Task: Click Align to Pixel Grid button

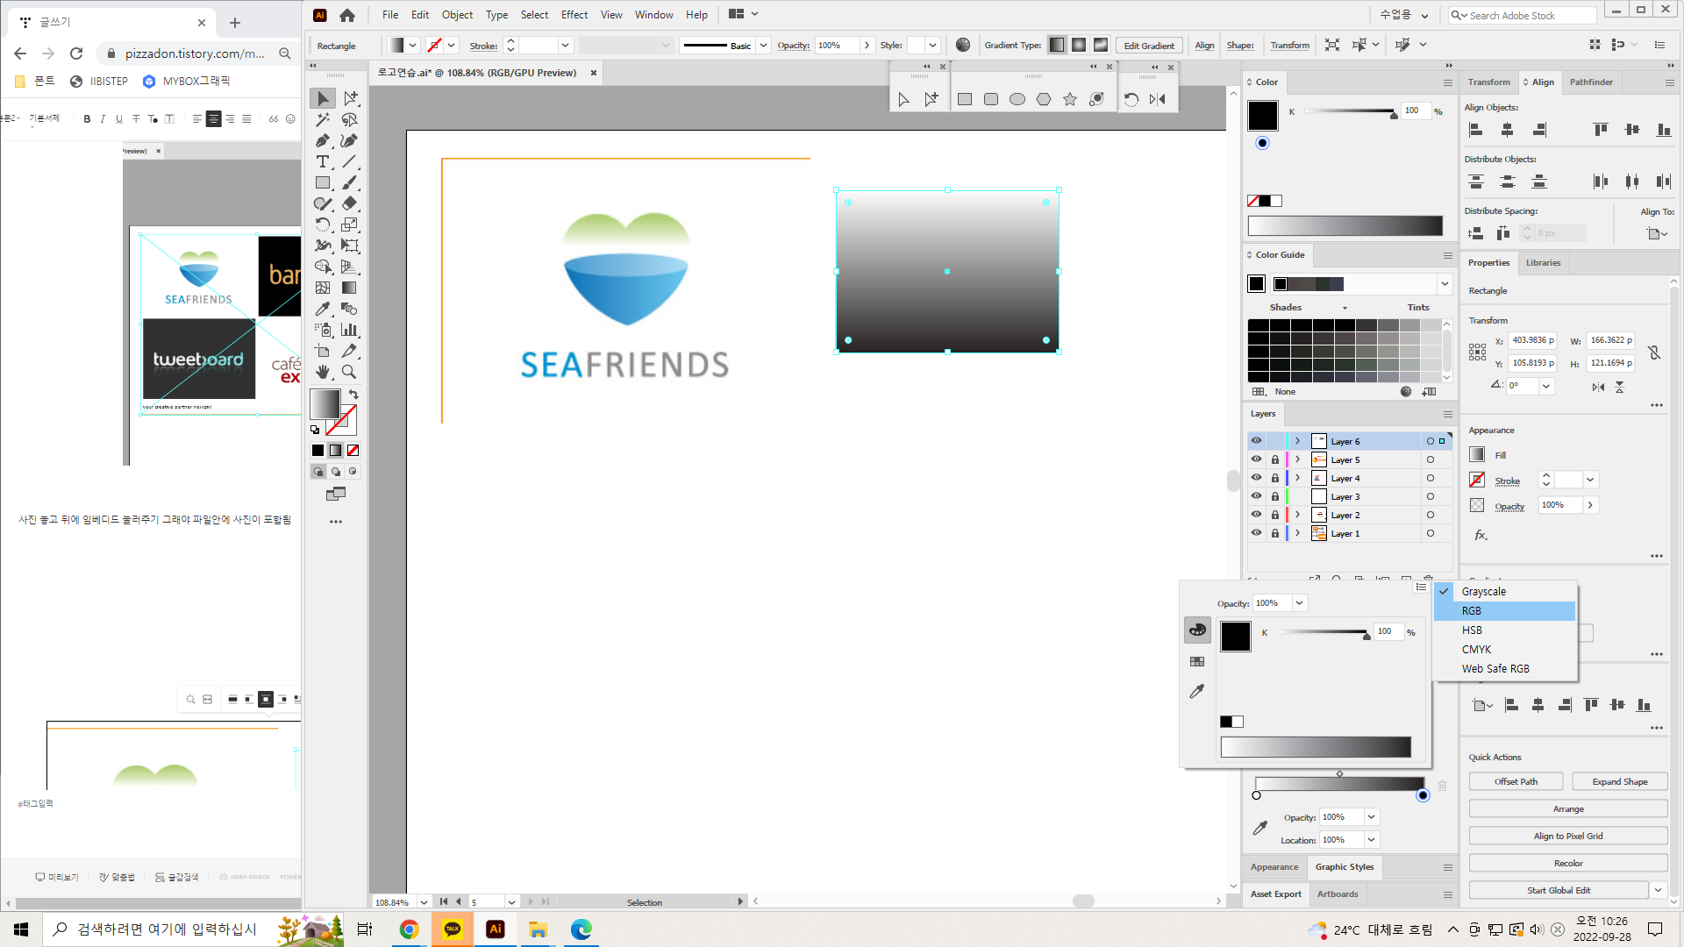Action: point(1568,836)
